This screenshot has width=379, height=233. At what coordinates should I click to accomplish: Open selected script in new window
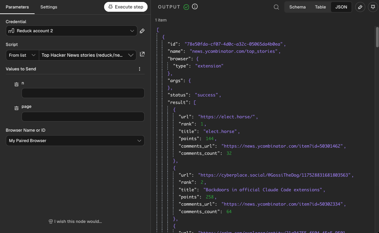(x=142, y=54)
